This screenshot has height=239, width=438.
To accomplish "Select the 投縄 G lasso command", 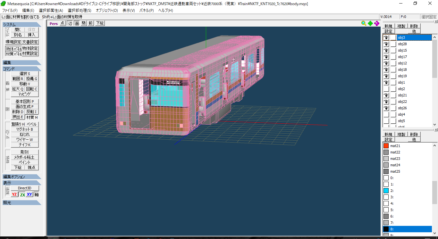I will tap(32, 79).
